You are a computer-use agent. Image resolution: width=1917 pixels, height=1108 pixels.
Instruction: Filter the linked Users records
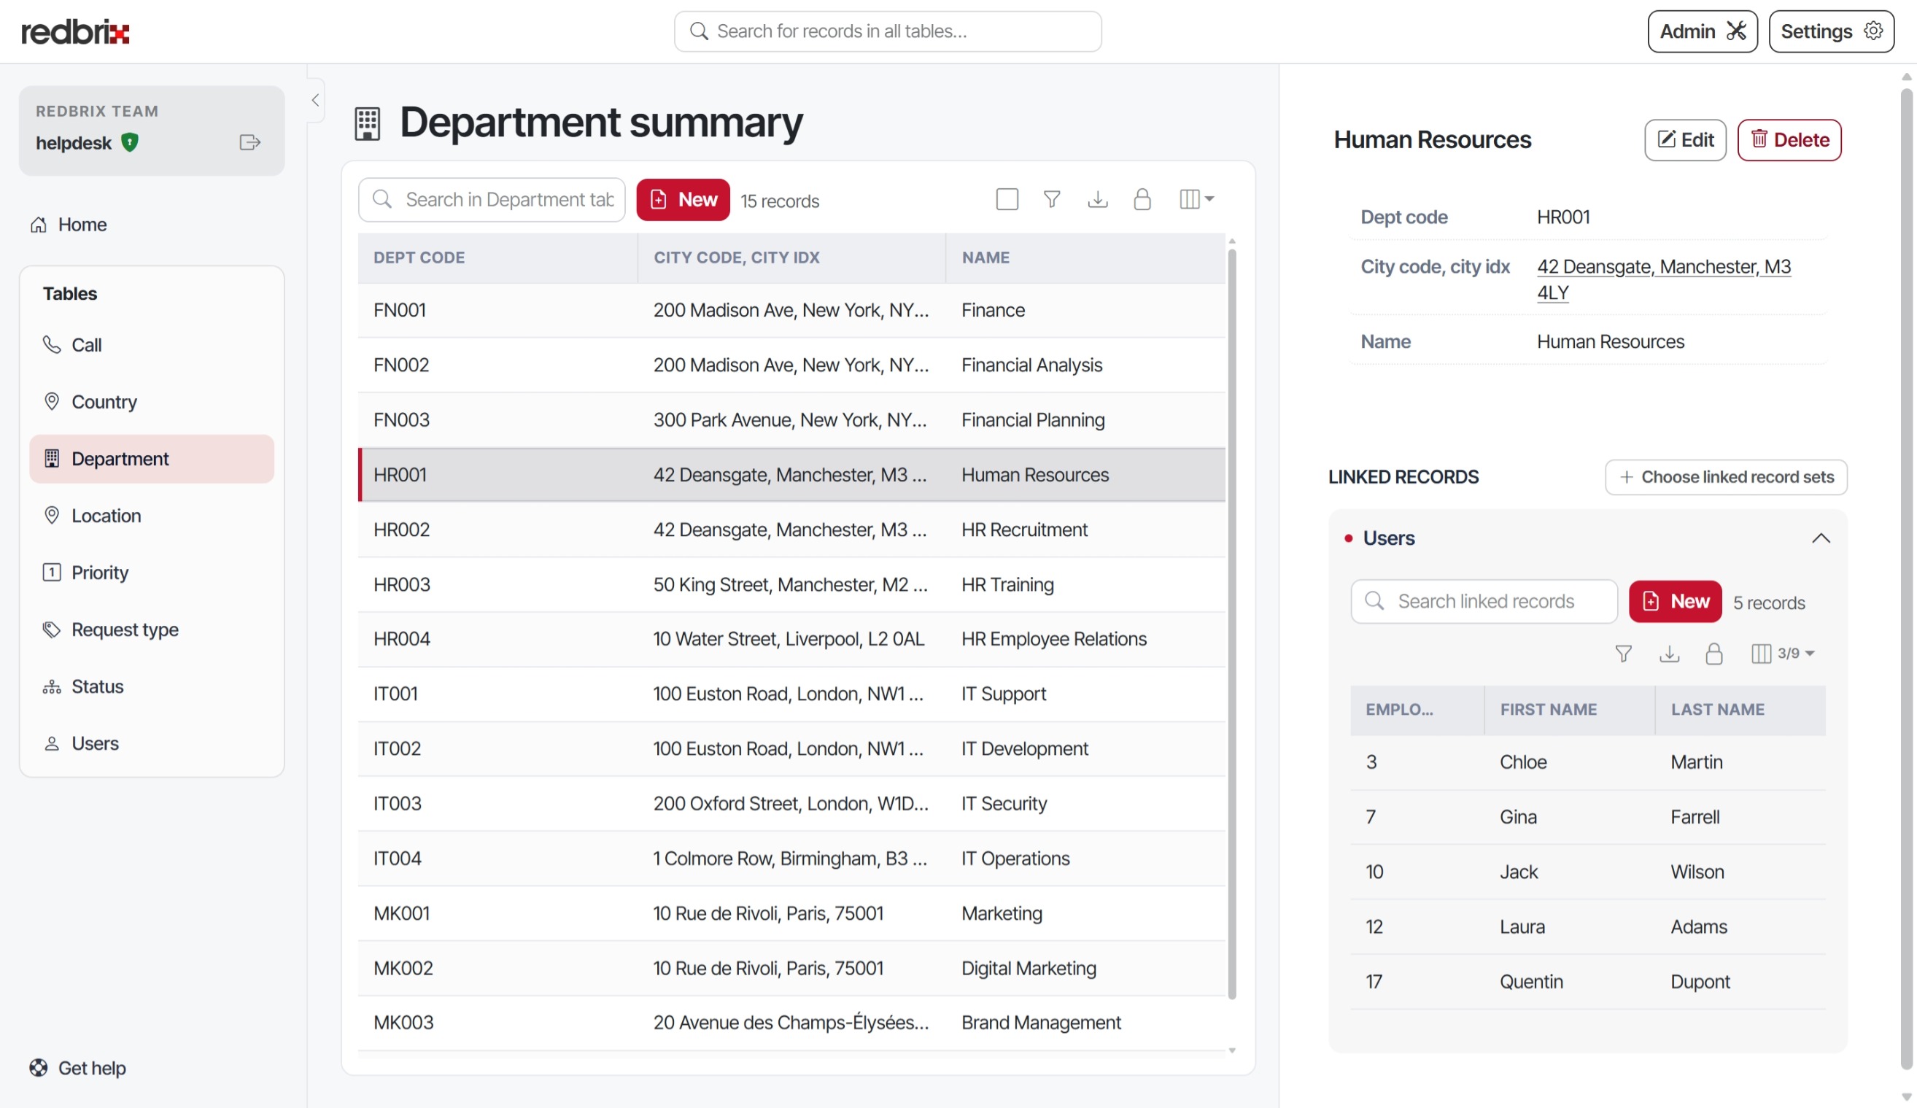[x=1622, y=654]
